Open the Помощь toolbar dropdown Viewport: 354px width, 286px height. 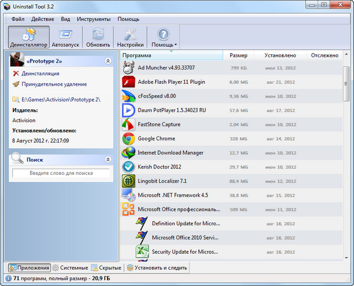coord(164,37)
